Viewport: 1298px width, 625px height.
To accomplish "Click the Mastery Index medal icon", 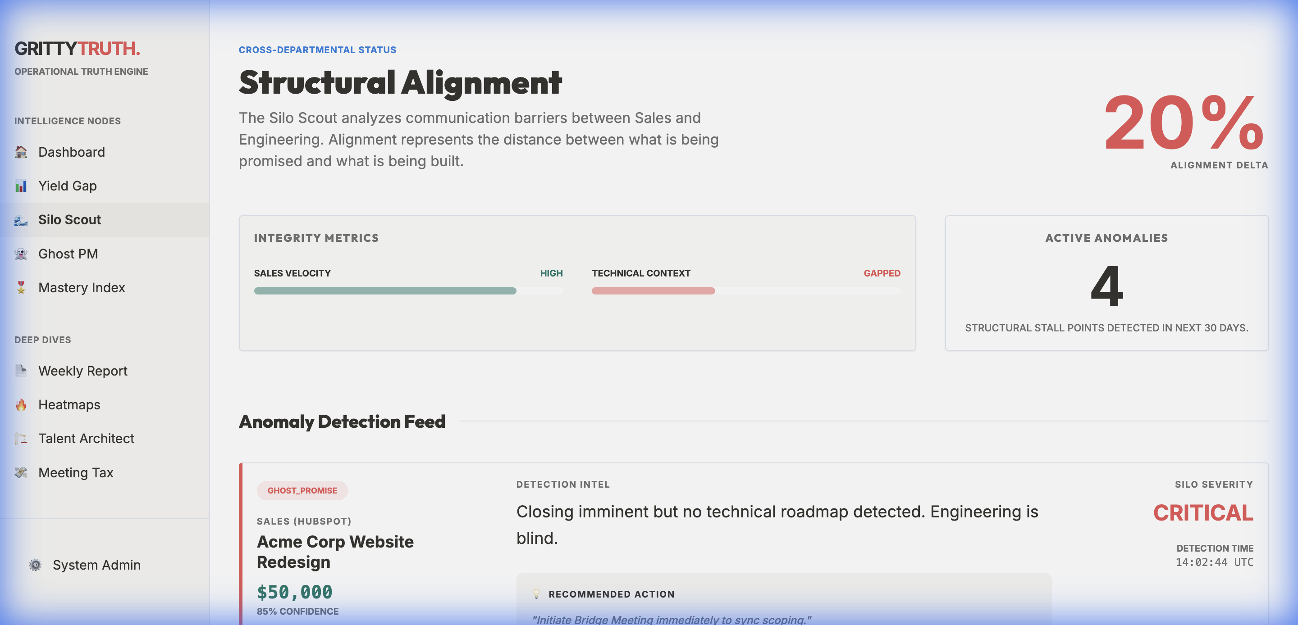I will click(21, 288).
